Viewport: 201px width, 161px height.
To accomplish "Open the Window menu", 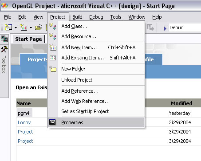I will [x=137, y=17].
